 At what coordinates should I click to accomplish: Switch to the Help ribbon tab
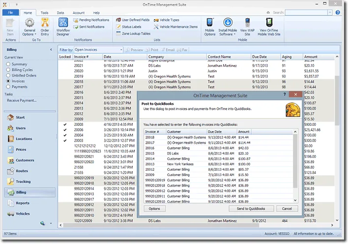pos(96,13)
